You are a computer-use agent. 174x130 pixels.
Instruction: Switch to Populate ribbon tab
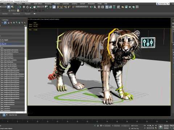click(x=28, y=14)
